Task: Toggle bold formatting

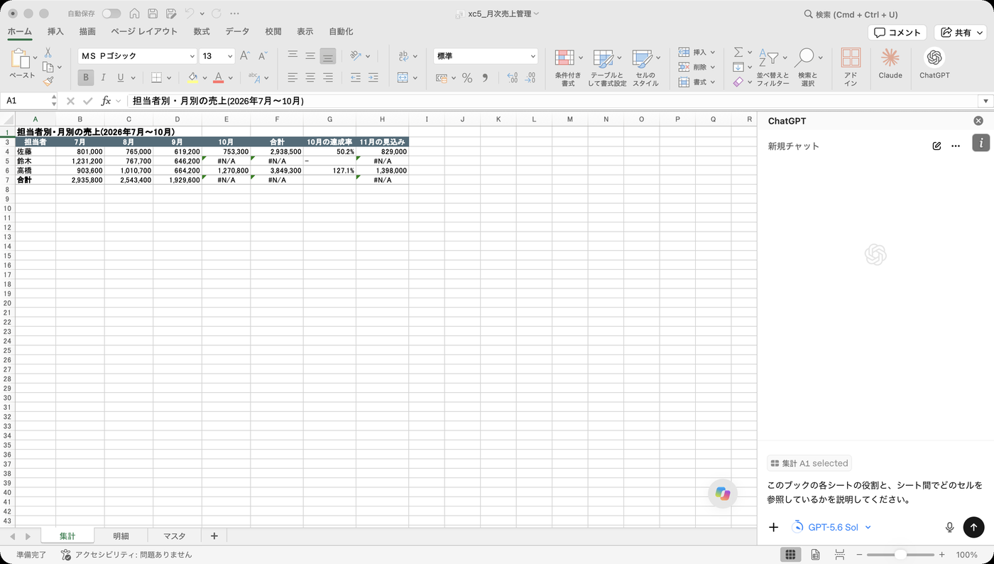Action: (x=86, y=77)
